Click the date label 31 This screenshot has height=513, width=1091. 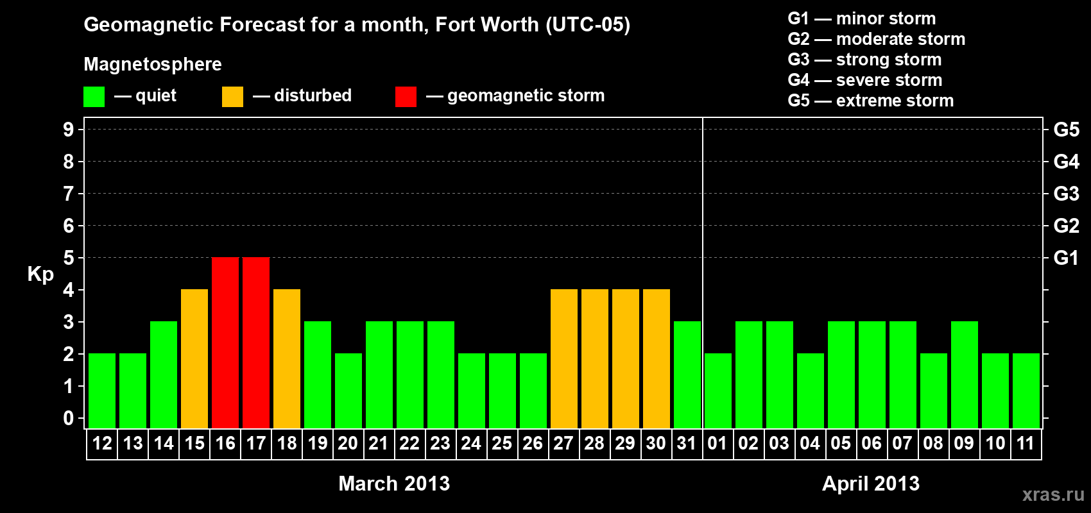pos(687,443)
